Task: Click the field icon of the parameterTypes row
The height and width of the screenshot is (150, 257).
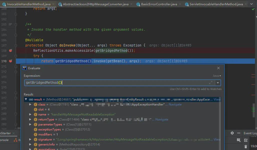Action: [x=35, y=124]
